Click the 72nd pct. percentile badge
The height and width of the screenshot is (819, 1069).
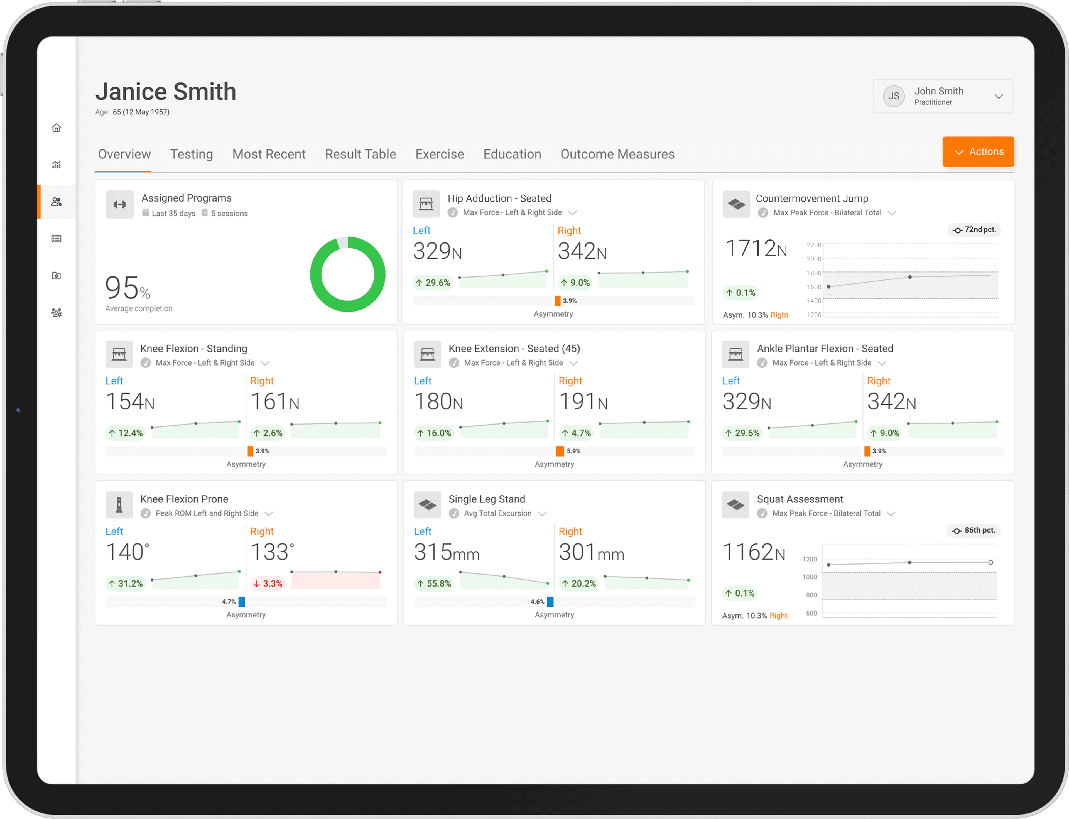[x=974, y=230]
